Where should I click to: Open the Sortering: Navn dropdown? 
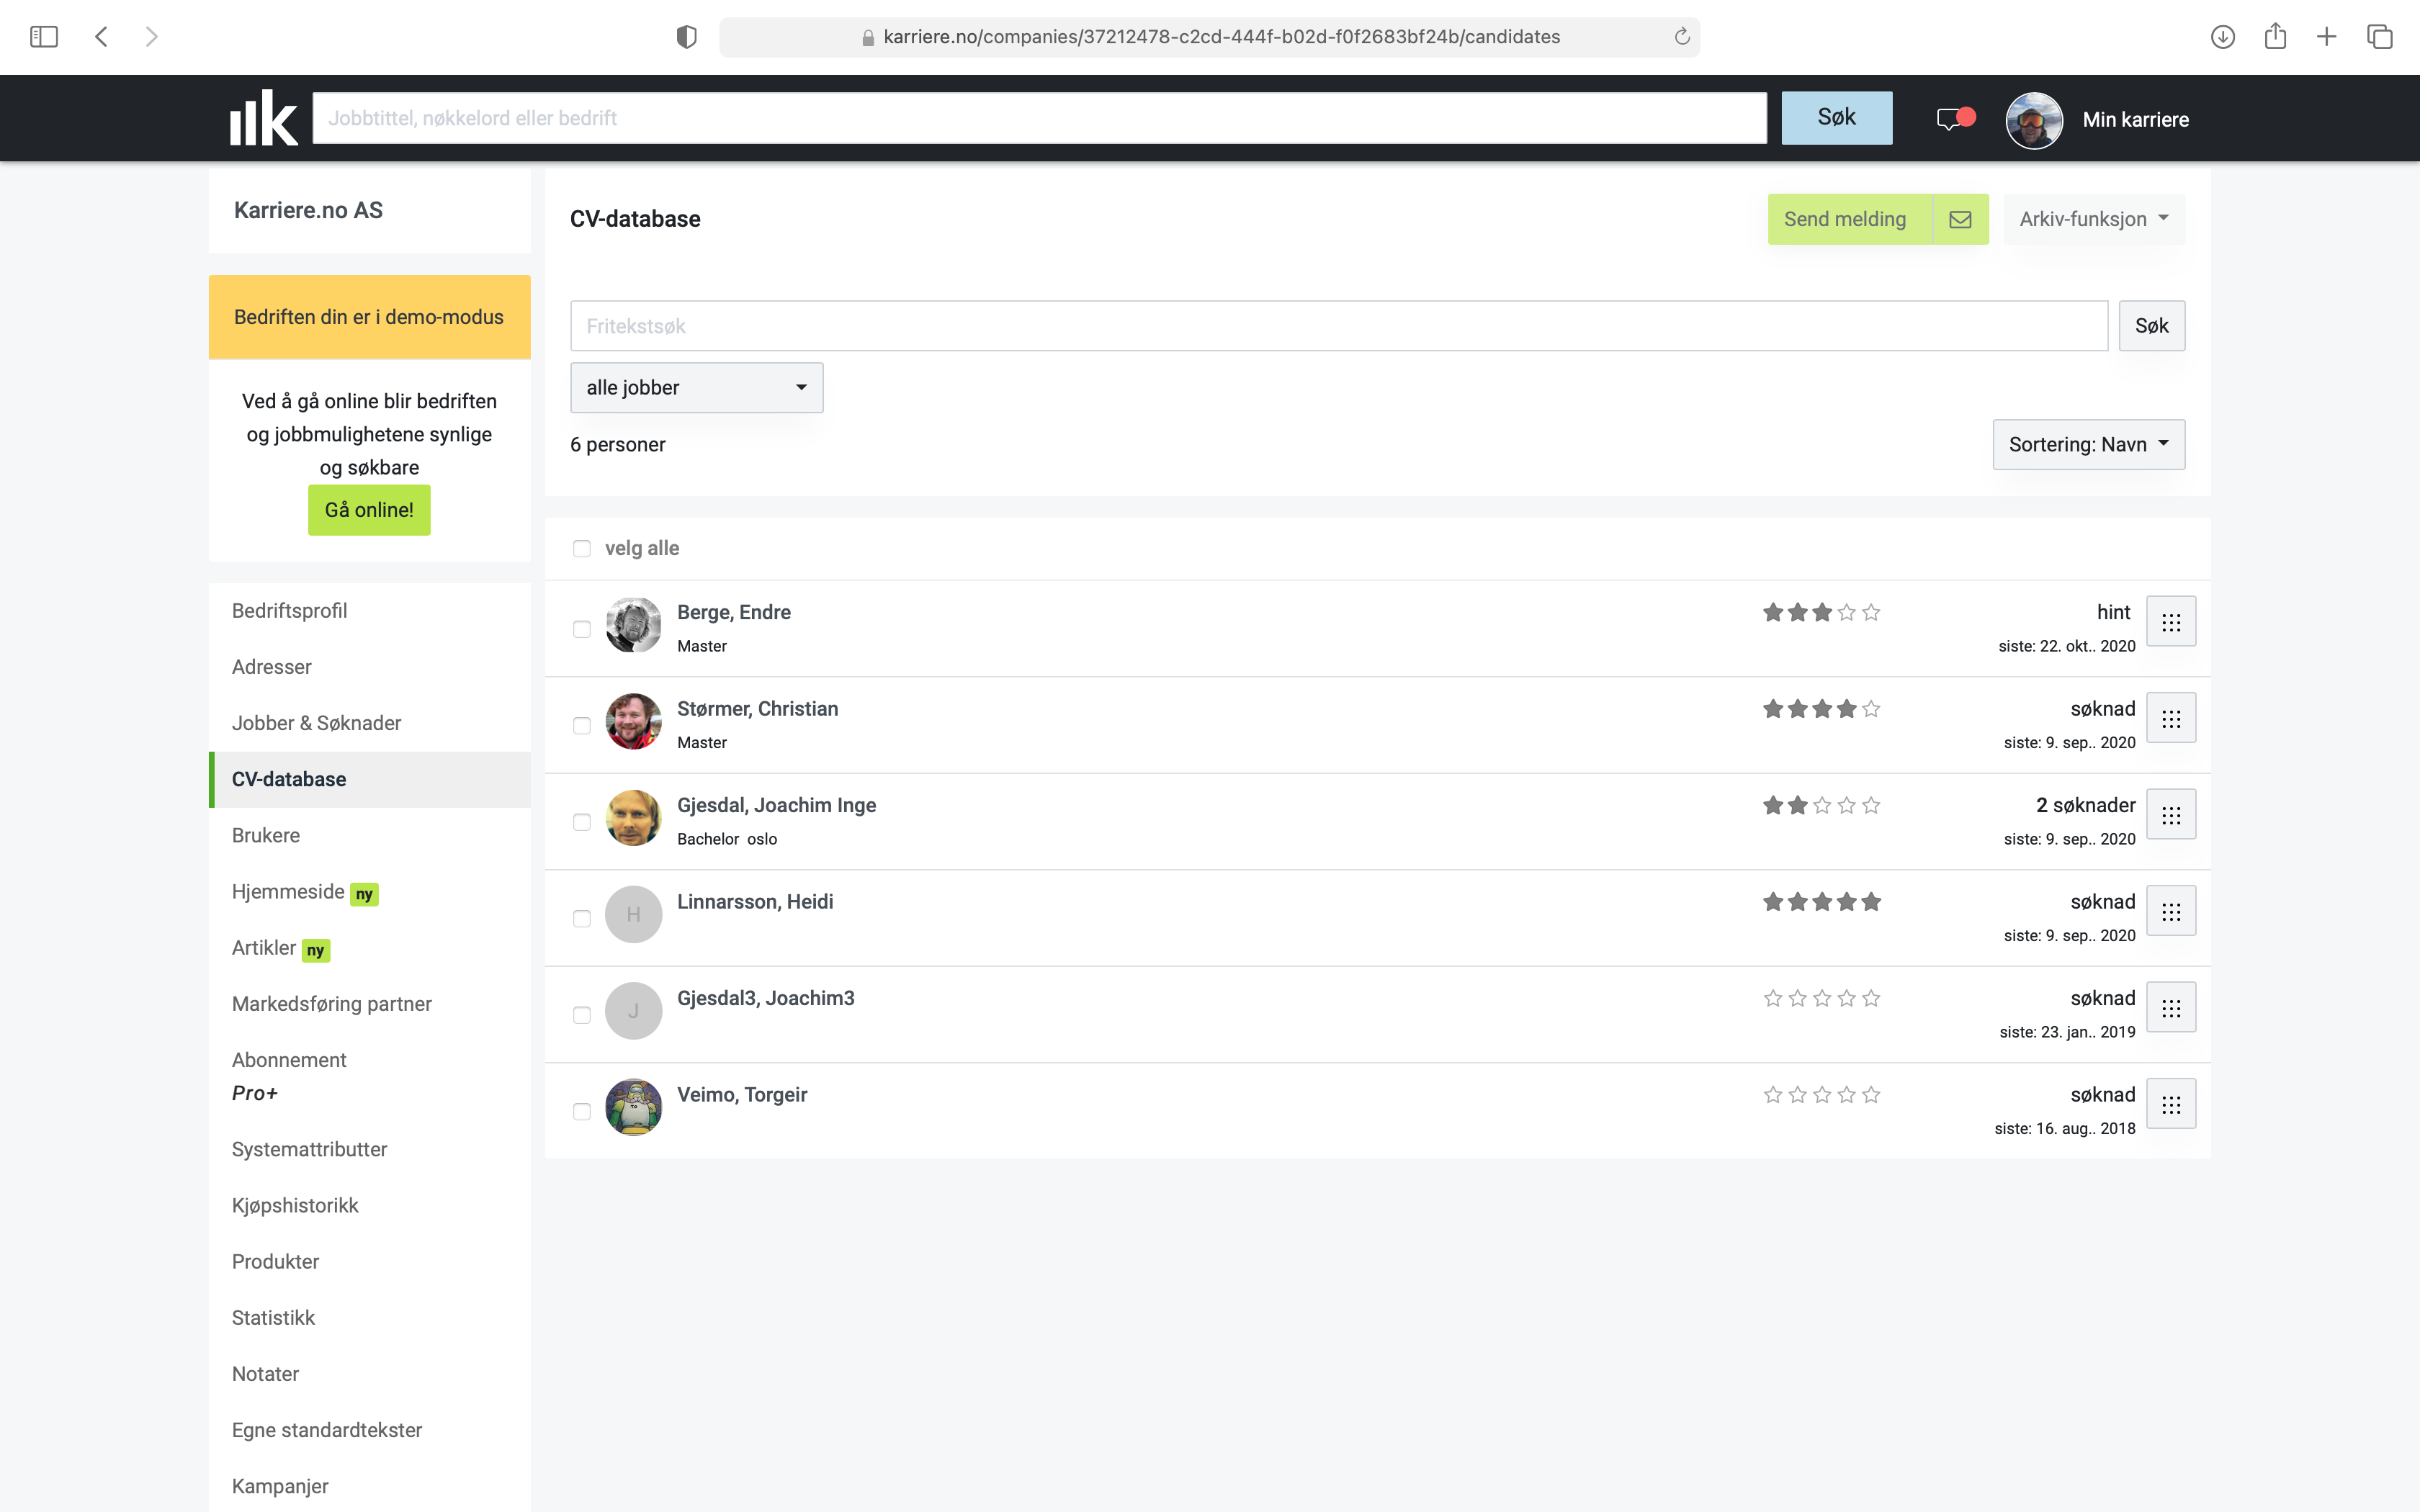tap(2088, 444)
